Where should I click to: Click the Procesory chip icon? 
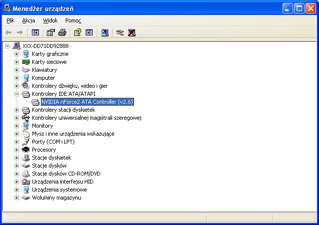[x=26, y=150]
